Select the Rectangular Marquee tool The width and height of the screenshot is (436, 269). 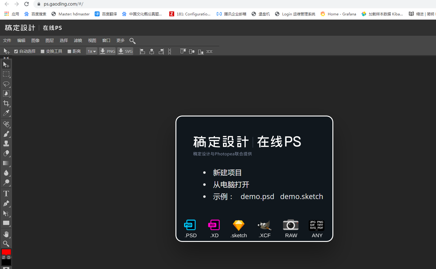pos(6,74)
